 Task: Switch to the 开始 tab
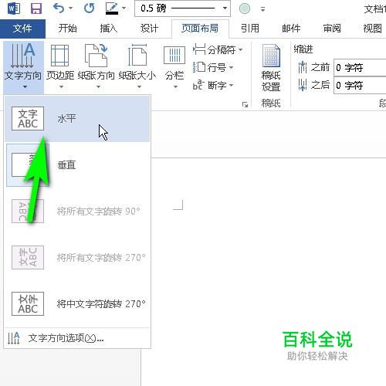pos(67,29)
